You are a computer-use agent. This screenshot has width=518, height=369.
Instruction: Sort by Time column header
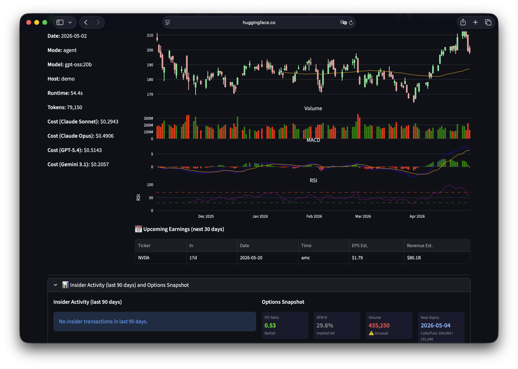click(324, 245)
